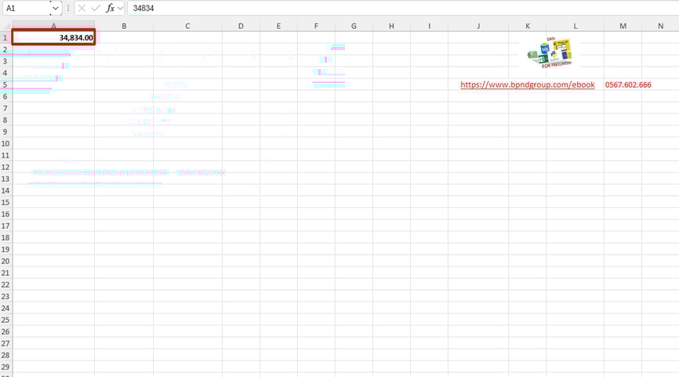Open the Insert Function fx button
Viewport: 679px width, 377px height.
pos(110,8)
